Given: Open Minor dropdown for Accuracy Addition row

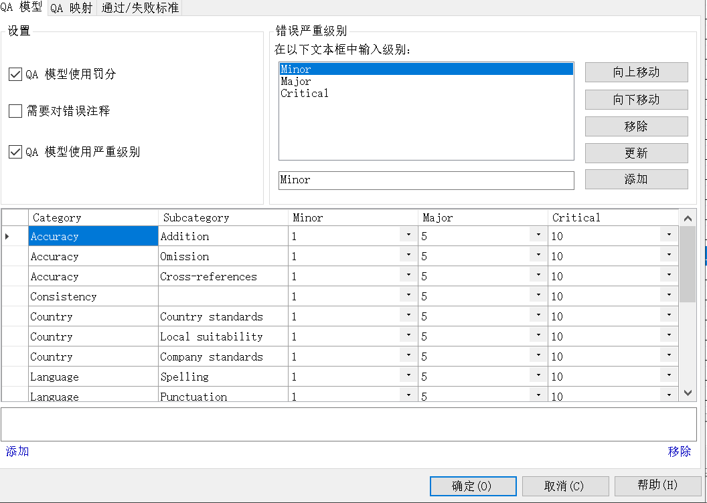Looking at the screenshot, I should coord(408,235).
